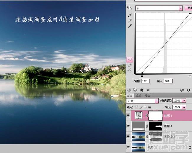This screenshot has width=192, height=153.
Task: Click the expanded view switch icon
Action: pyautogui.click(x=135, y=90)
